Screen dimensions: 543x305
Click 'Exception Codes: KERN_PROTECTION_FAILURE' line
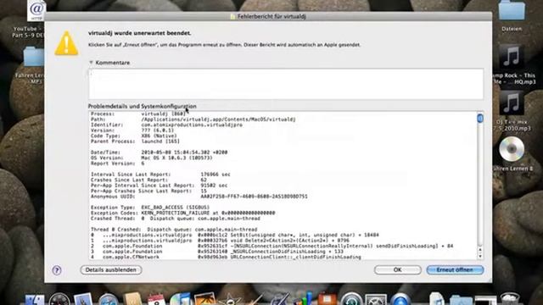pos(183,213)
